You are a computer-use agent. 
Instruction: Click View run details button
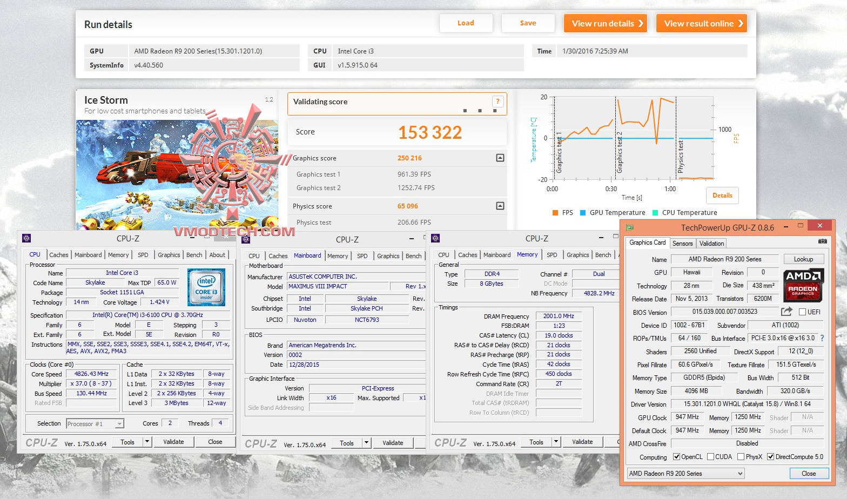[606, 23]
